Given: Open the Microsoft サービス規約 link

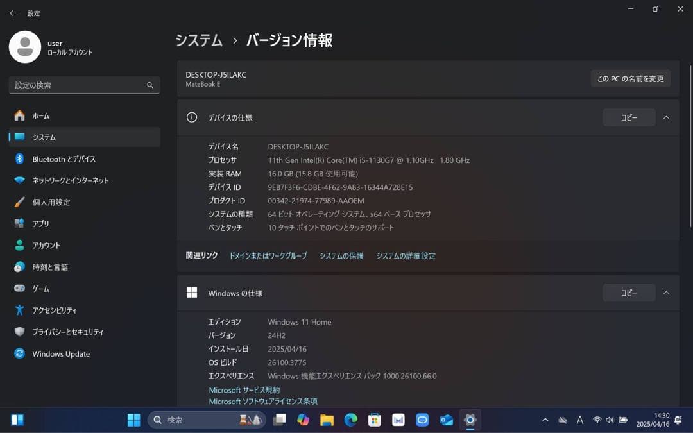Looking at the screenshot, I should 244,390.
